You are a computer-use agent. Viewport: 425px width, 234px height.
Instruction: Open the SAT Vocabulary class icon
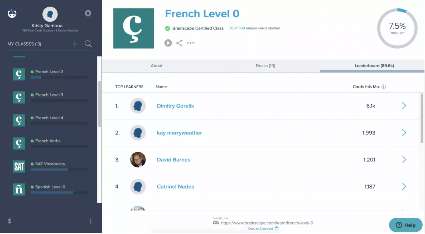19,167
